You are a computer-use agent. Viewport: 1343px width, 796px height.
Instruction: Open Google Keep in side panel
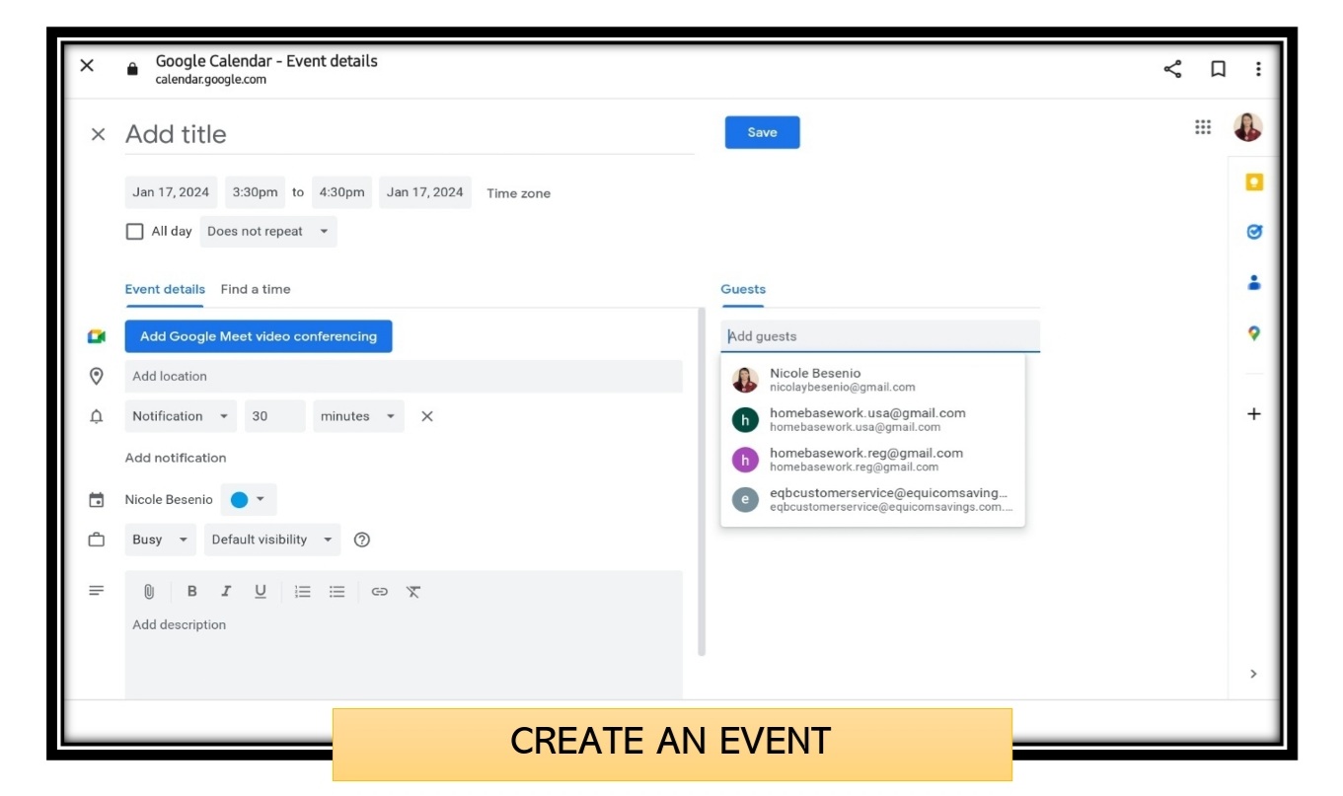tap(1254, 182)
